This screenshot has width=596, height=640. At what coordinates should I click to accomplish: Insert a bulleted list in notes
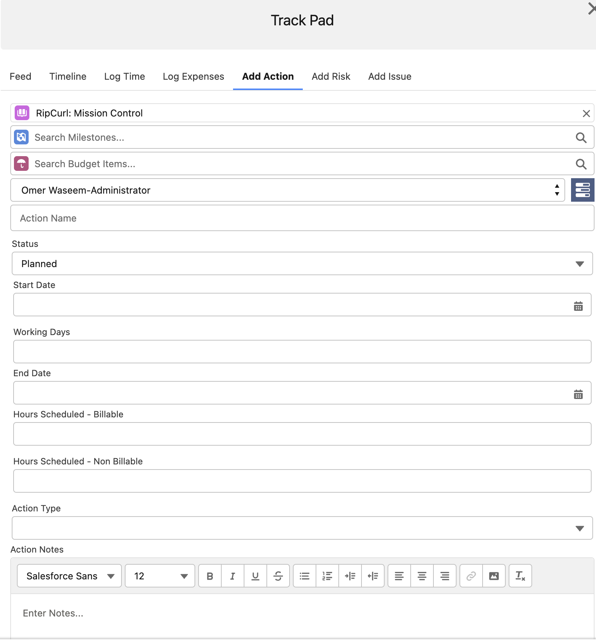305,576
